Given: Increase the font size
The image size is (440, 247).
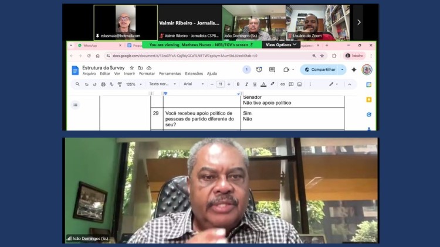Looking at the screenshot, I should click(x=229, y=84).
